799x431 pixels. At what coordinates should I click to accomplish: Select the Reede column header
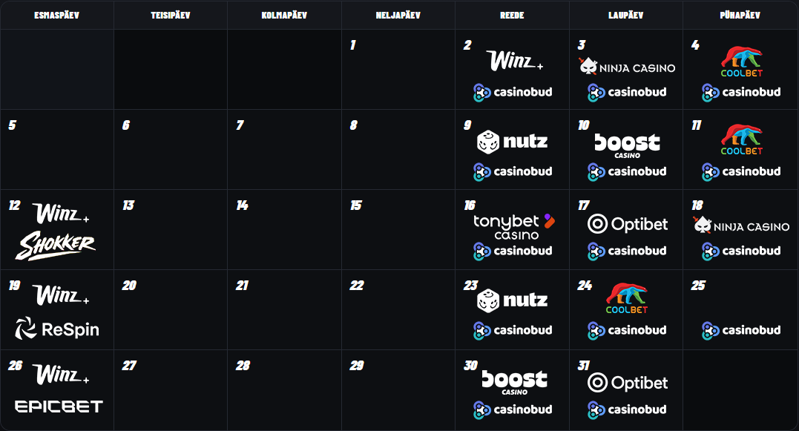[512, 16]
